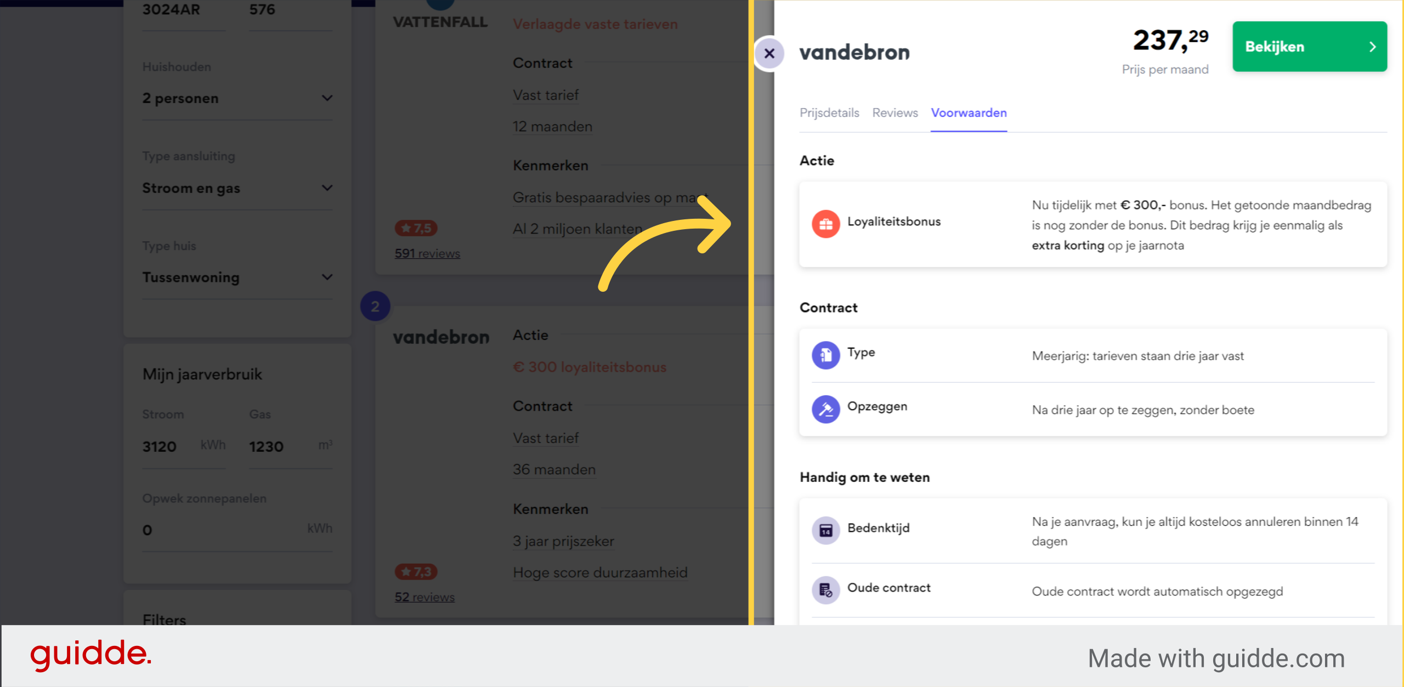Switch to the Reviews tab
Viewport: 1404px width, 687px height.
895,113
